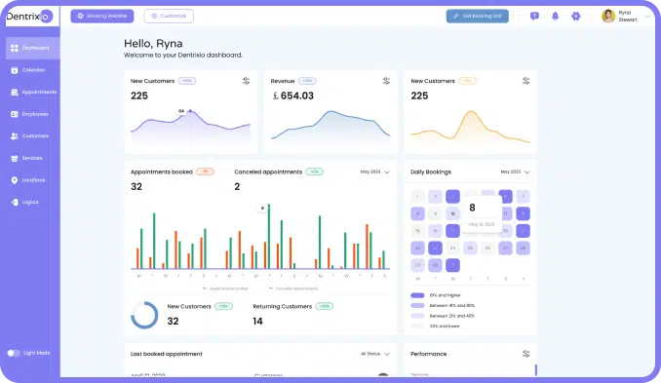
Task: Click the 'Hello, Ryna' heading
Action: pos(153,44)
